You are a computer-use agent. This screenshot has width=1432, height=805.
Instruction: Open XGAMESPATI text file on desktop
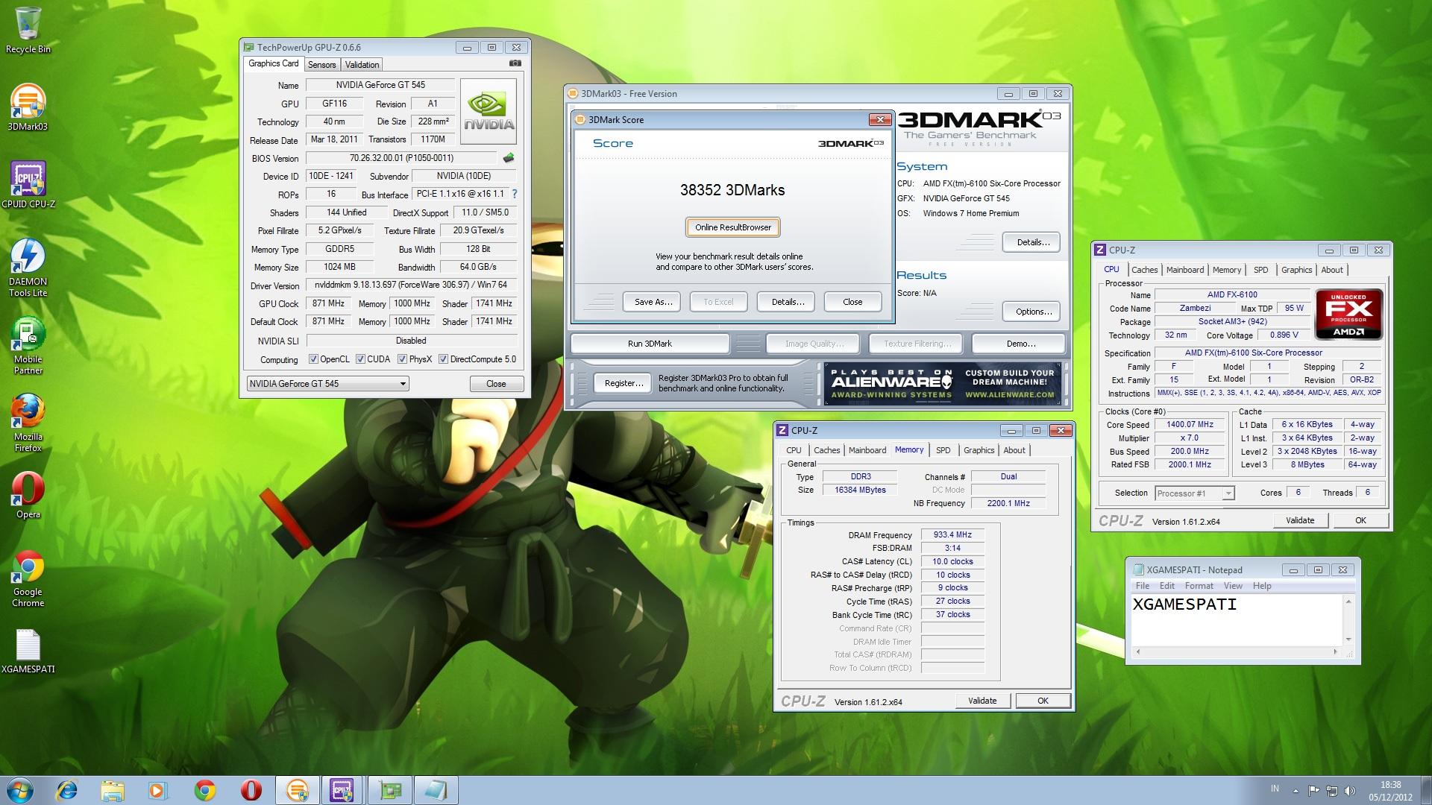coord(28,651)
